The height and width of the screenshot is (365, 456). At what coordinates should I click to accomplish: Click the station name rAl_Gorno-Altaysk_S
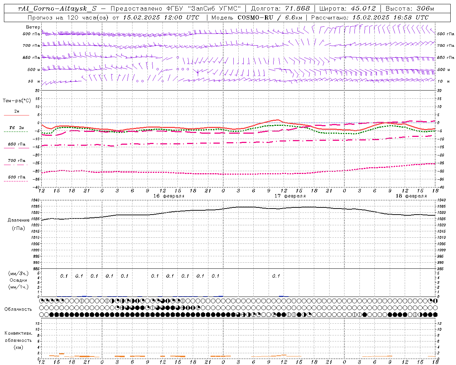click(57, 9)
